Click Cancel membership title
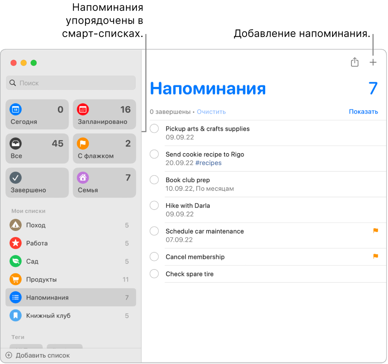This screenshot has height=364, width=388. (195, 257)
